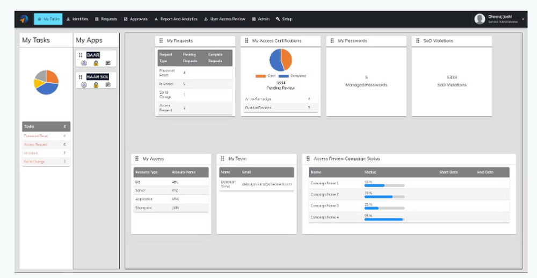Open the Admin menu
The height and width of the screenshot is (278, 537).
(x=260, y=19)
